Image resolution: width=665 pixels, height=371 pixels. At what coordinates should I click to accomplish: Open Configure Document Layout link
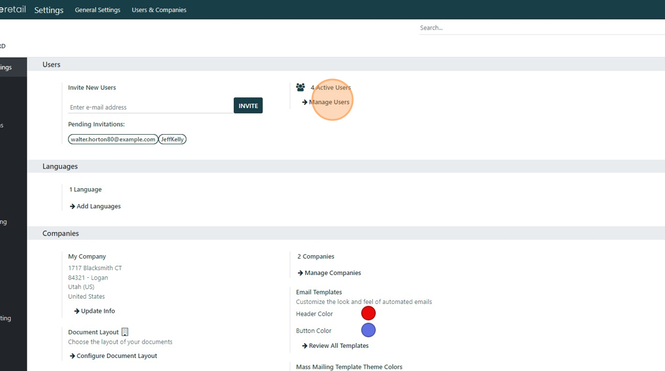113,356
